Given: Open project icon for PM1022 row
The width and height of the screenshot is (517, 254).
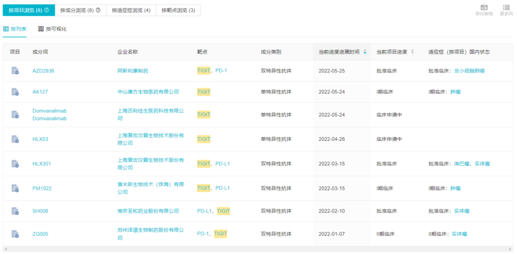Looking at the screenshot, I should click(x=15, y=188).
